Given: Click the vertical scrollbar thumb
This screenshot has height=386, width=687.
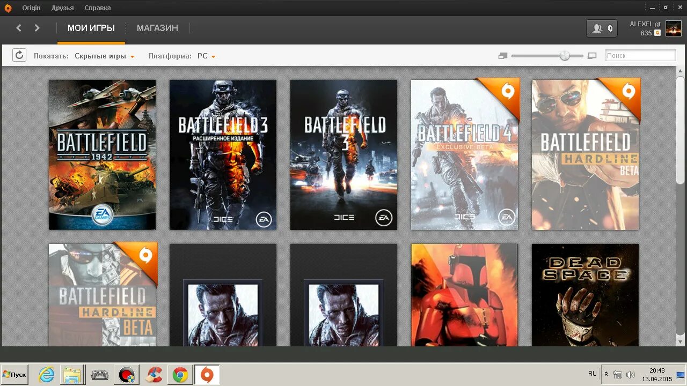Looking at the screenshot, I should (x=680, y=130).
